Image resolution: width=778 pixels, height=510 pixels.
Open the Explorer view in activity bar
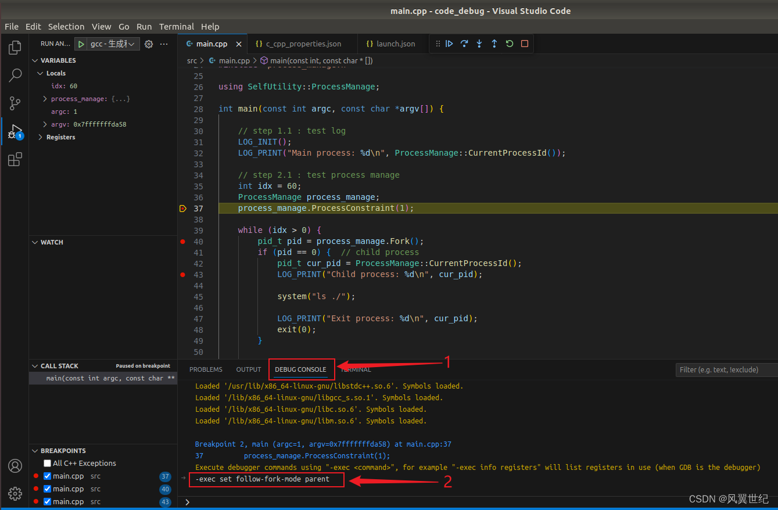(x=15, y=48)
